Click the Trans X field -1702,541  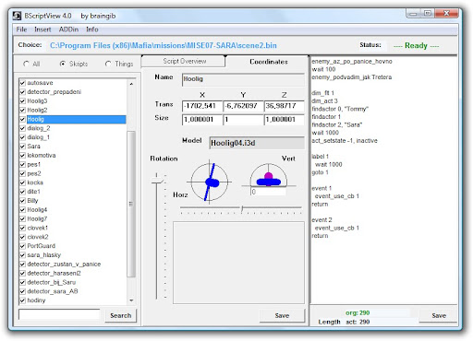click(x=202, y=106)
